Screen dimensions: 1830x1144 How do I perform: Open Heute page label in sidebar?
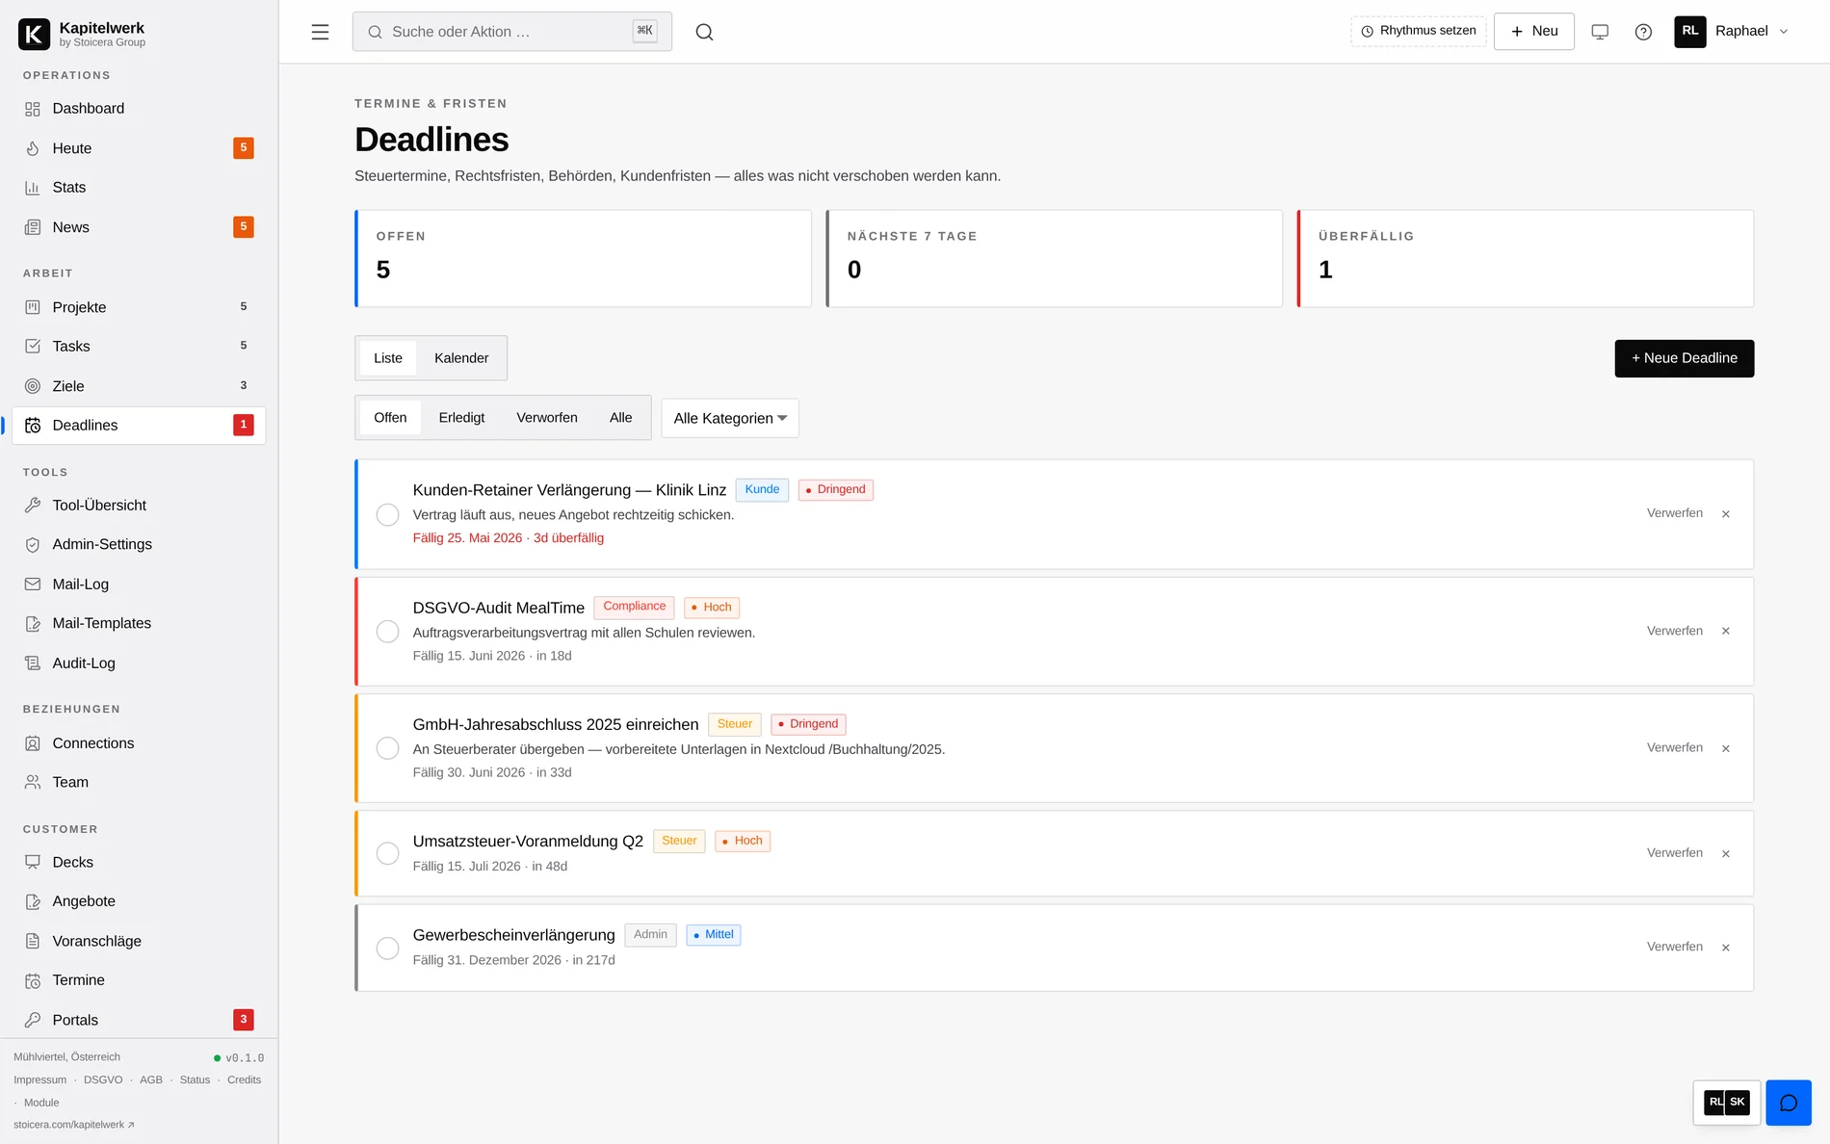(72, 148)
